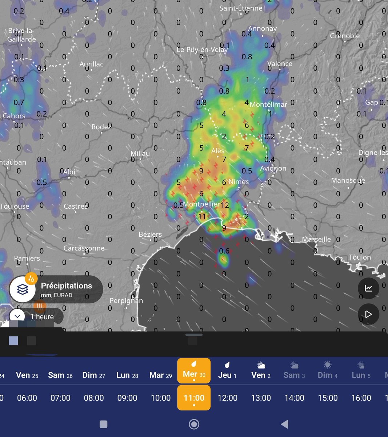
Task: Tap the Saint-Étienne city label
Action: 241,8
